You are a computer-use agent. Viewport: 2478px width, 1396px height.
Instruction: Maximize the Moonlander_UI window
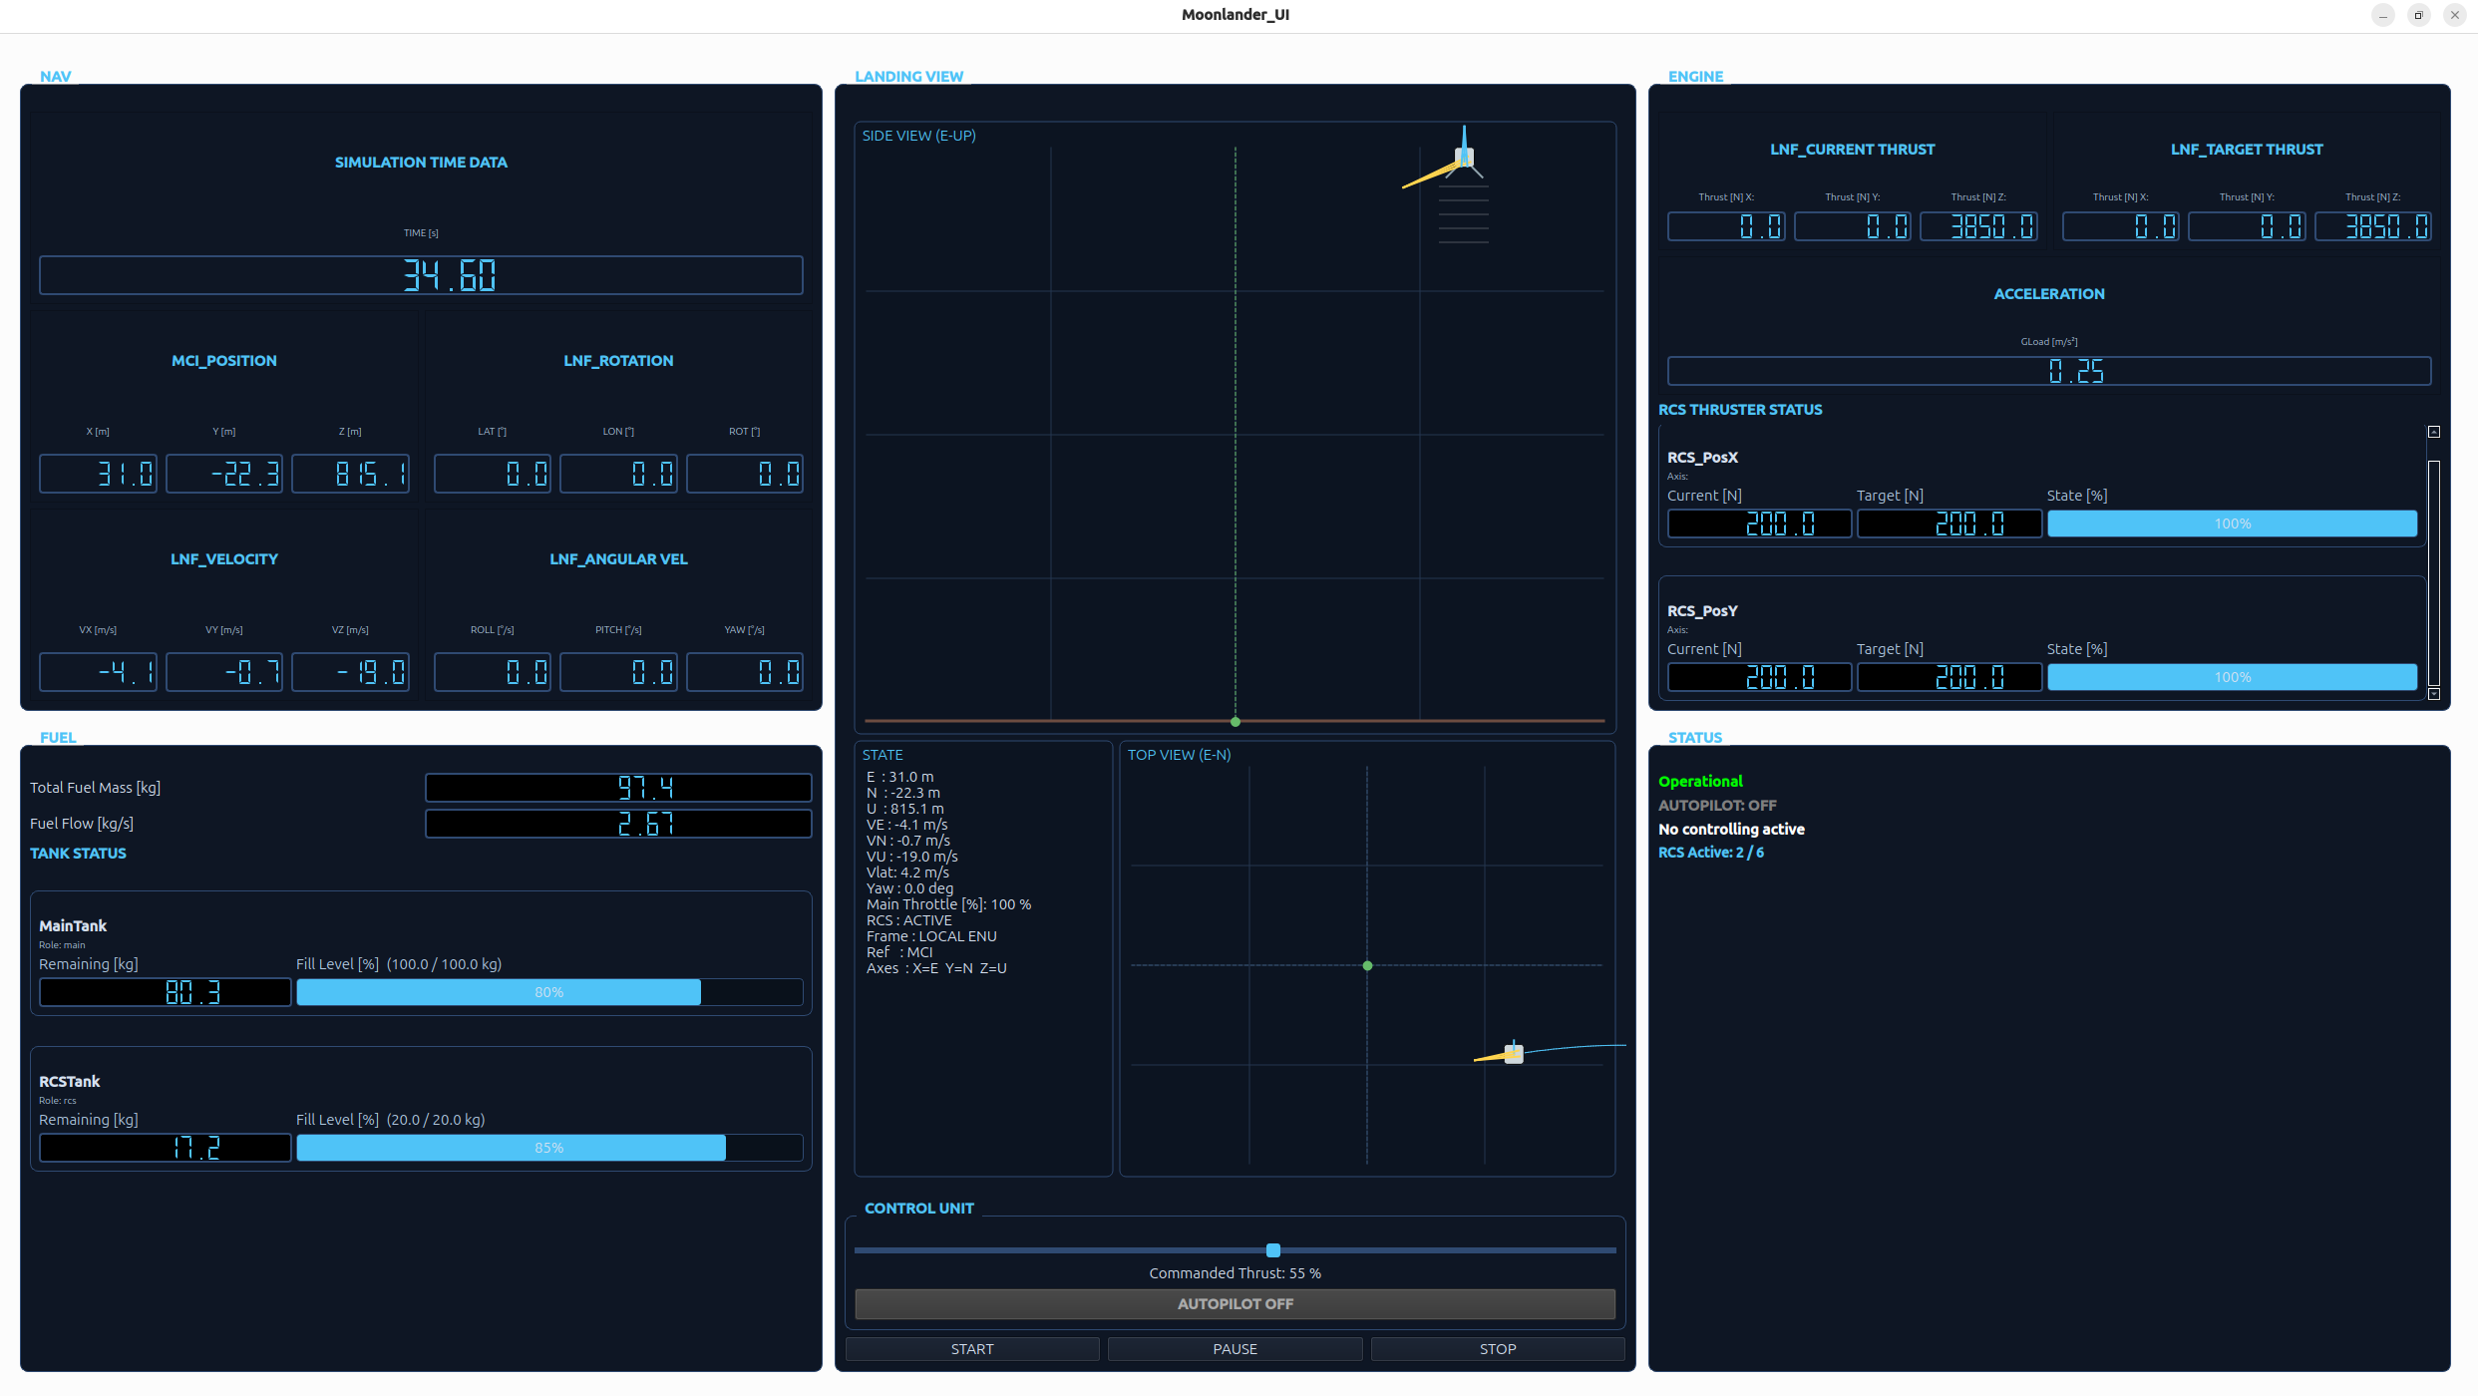2419,15
